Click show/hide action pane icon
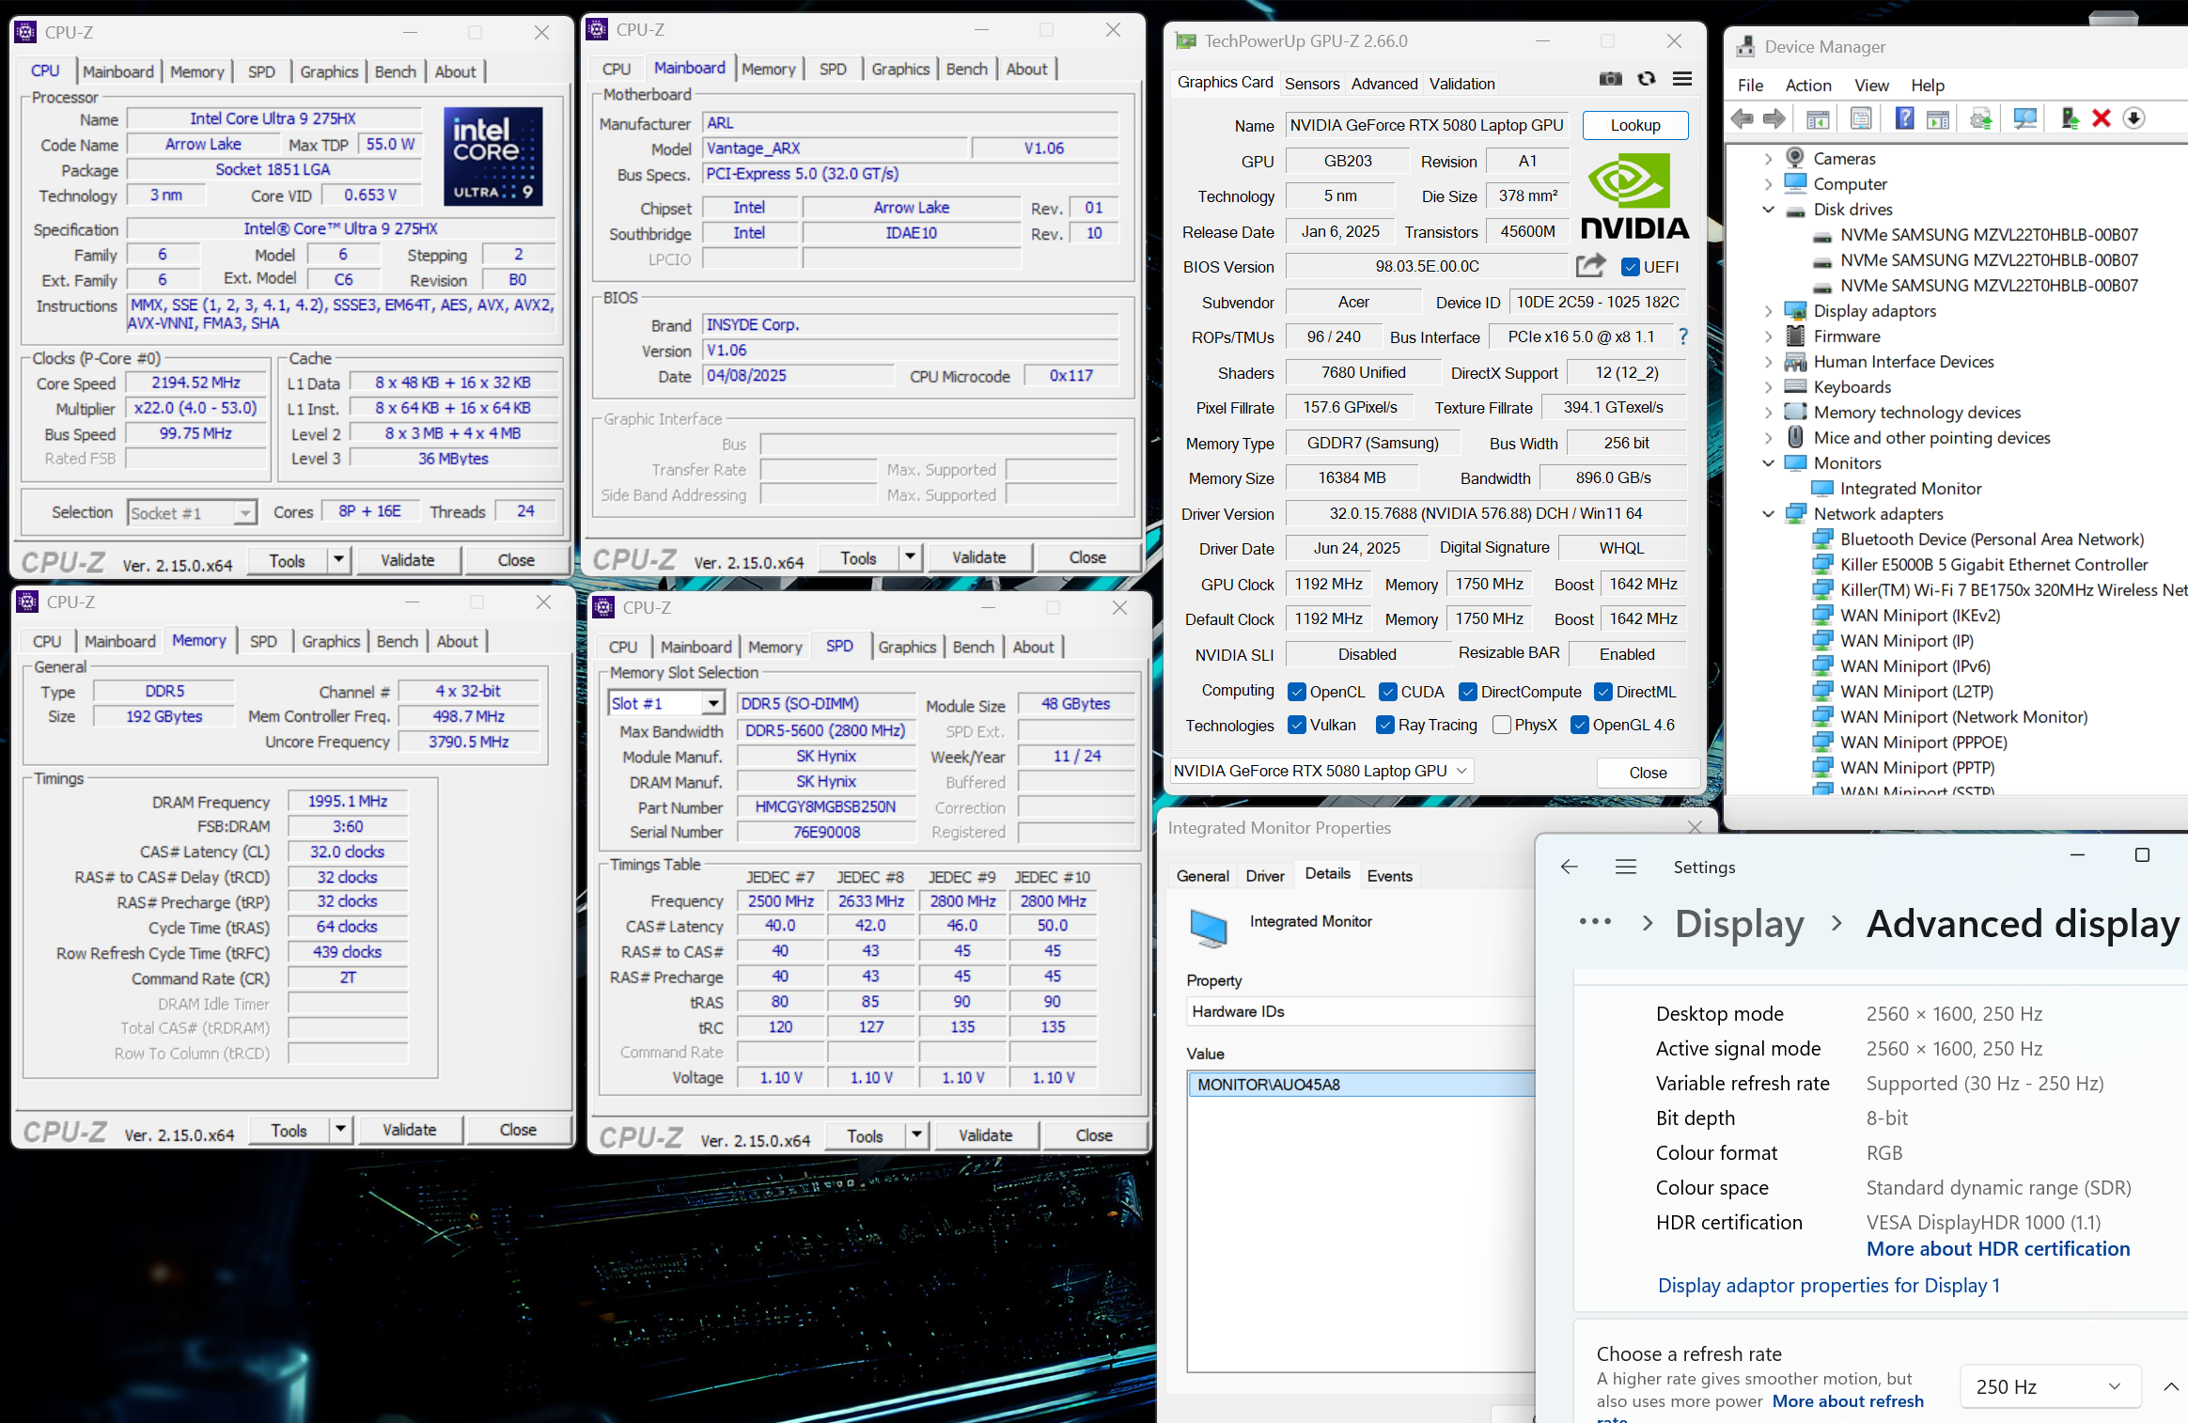 coord(1938,118)
